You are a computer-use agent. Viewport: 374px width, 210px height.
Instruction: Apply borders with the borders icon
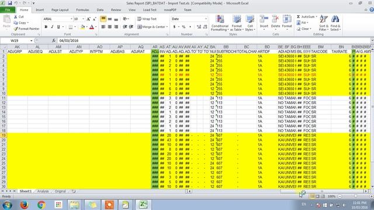click(x=71, y=27)
